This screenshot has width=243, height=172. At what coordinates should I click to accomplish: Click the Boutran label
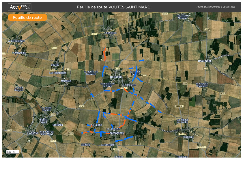click(x=85, y=145)
